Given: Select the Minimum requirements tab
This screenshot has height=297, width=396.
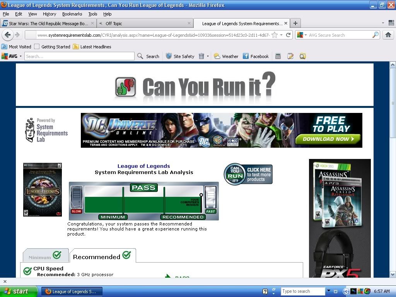Looking at the screenshot, I should [x=46, y=255].
